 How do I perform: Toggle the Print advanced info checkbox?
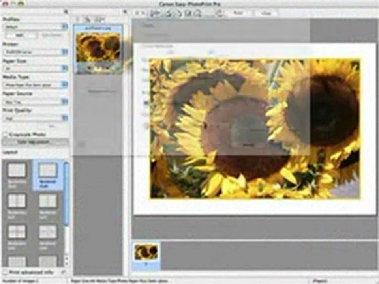[x=5, y=272]
